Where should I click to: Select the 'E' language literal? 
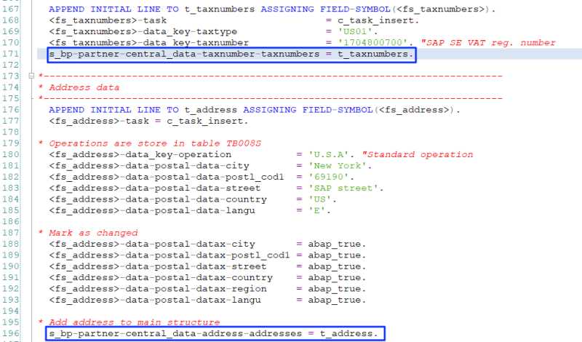tap(316, 210)
